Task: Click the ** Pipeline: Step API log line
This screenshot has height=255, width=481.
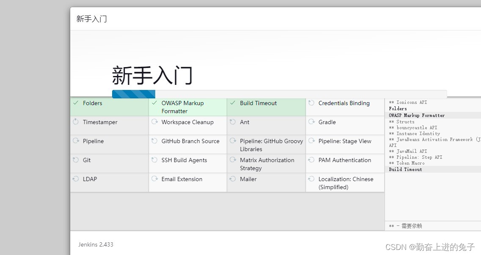Action: 415,157
